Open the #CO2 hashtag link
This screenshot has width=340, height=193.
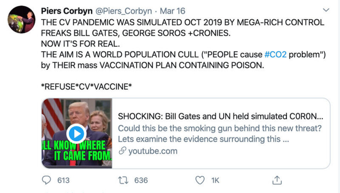tap(276, 55)
